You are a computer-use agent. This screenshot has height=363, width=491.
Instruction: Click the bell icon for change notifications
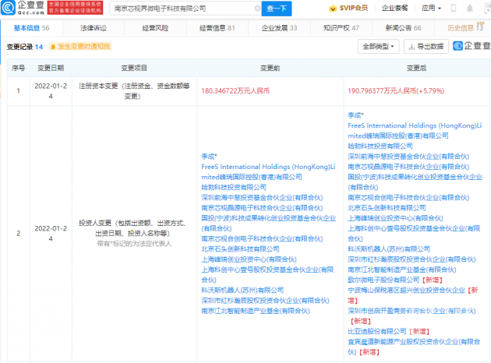(53, 47)
